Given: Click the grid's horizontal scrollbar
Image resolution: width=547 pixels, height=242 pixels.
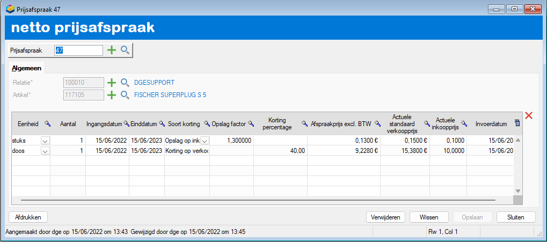Looking at the screenshot, I should [258, 201].
